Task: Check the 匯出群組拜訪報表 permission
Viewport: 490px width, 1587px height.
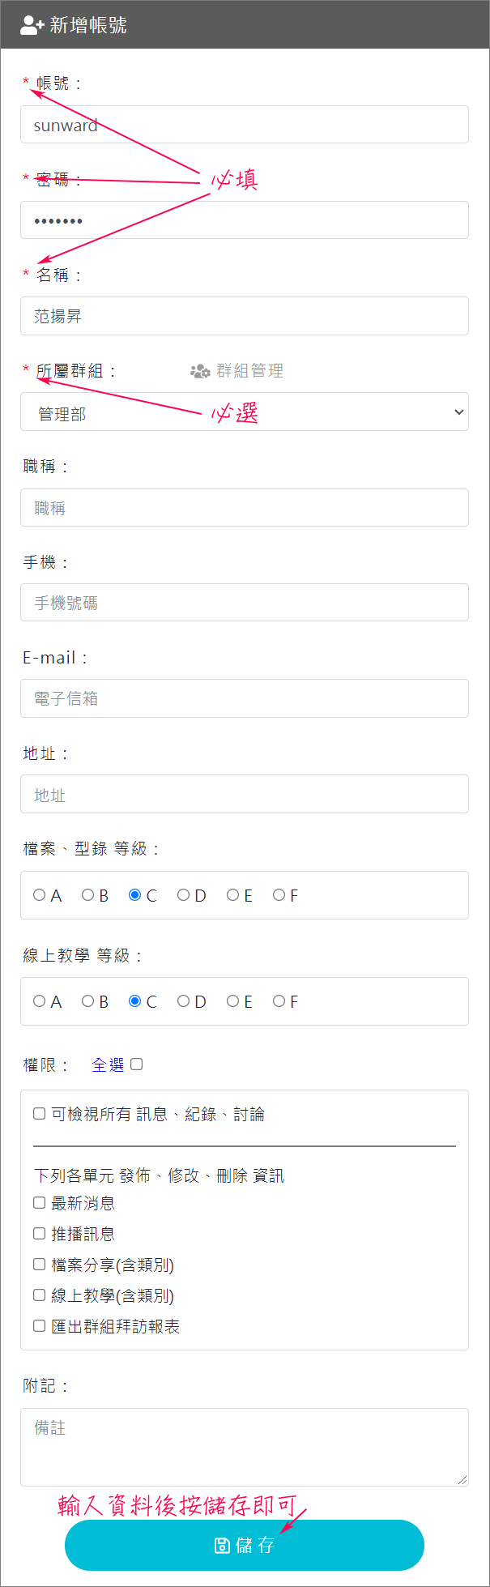Action: pos(39,1326)
